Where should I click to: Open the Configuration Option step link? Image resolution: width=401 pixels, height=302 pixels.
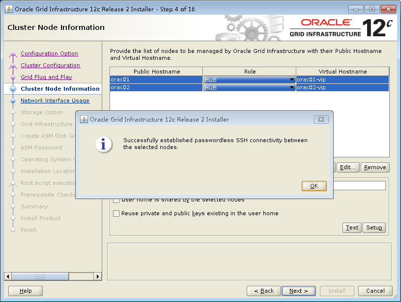point(49,53)
